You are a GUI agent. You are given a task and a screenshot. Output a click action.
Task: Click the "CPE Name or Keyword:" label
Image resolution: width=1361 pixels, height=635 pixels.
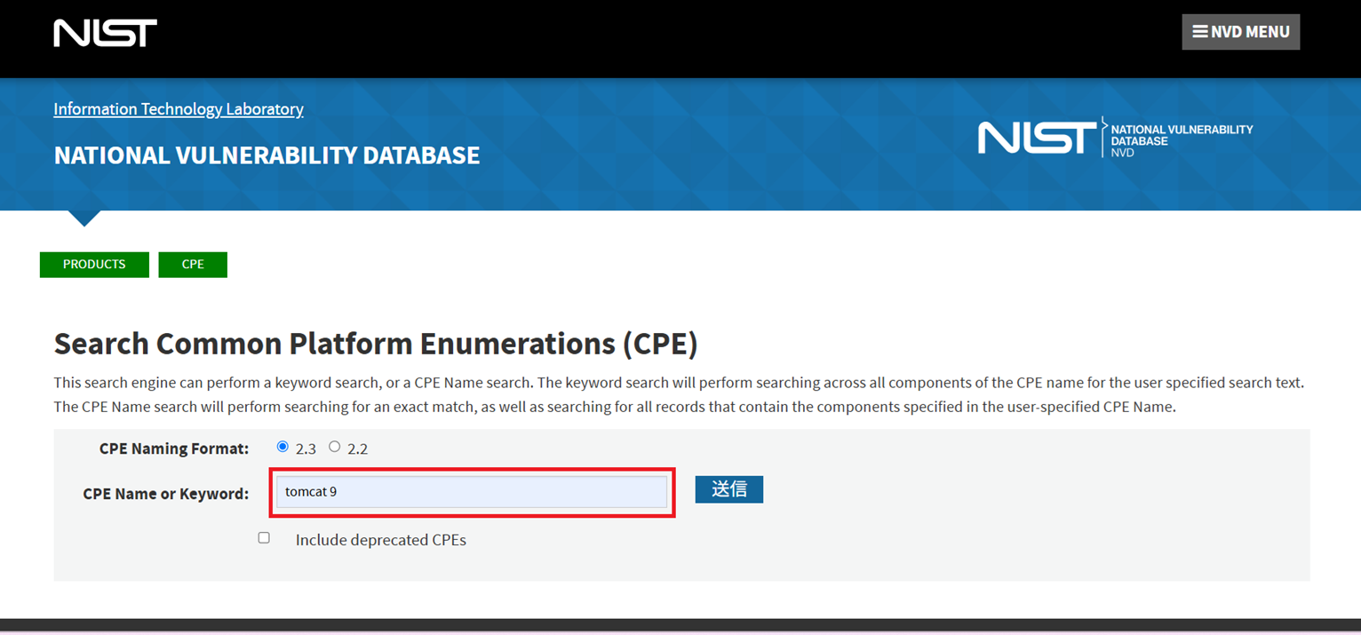point(165,494)
